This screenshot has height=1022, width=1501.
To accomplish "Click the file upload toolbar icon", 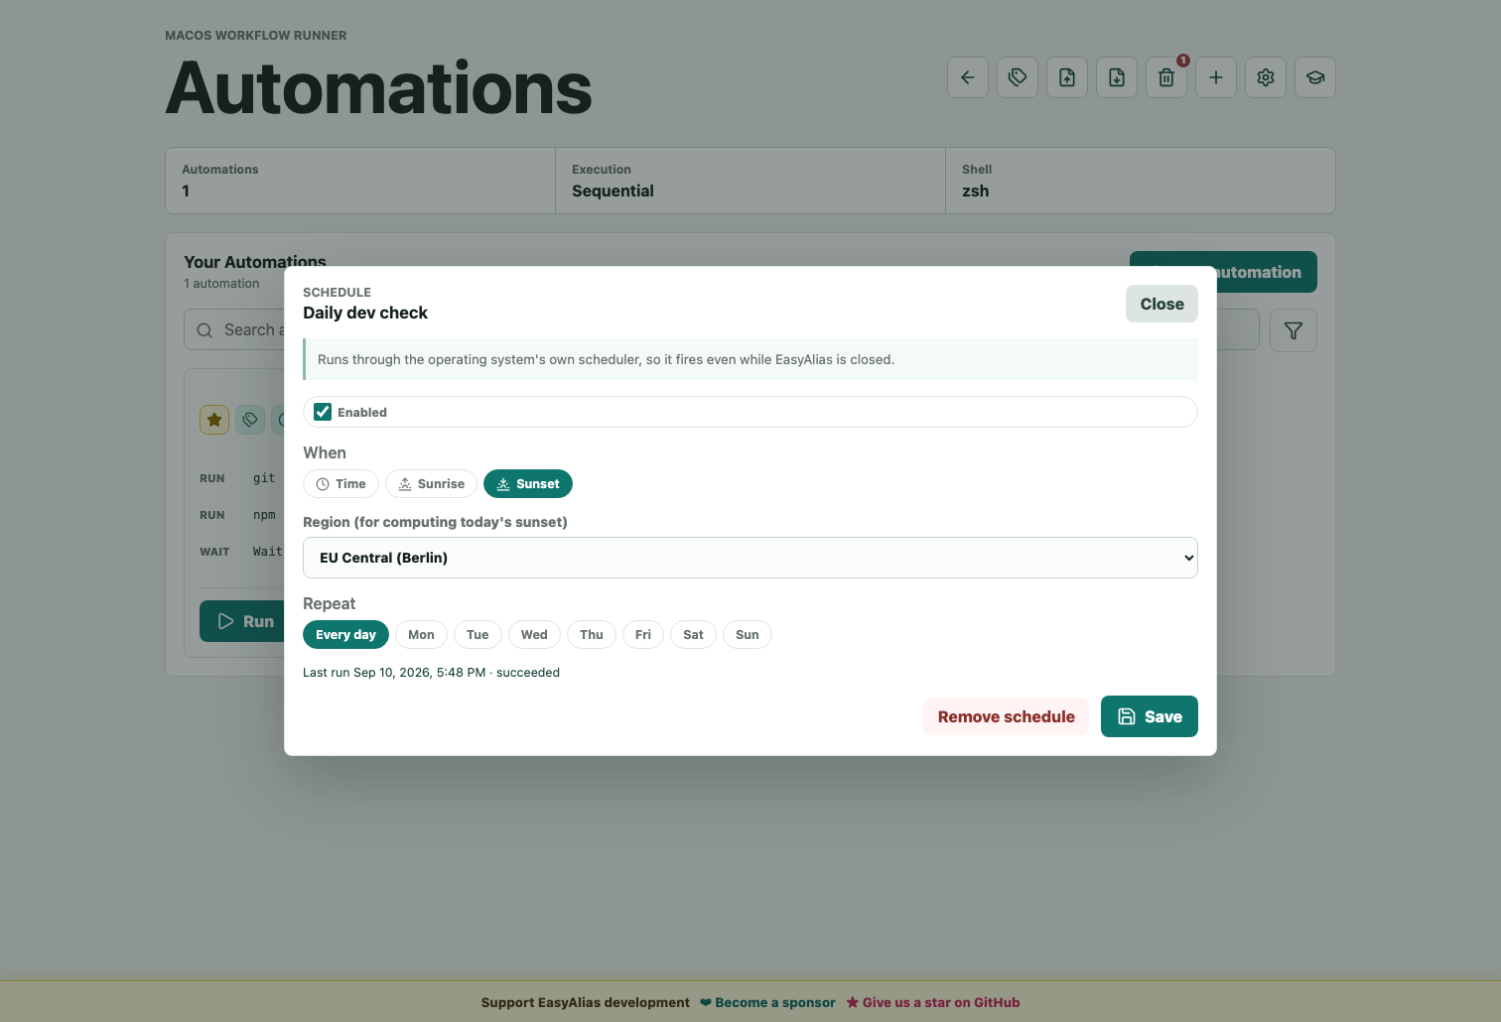I will coord(1067,77).
